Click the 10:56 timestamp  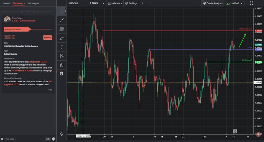[50, 90]
